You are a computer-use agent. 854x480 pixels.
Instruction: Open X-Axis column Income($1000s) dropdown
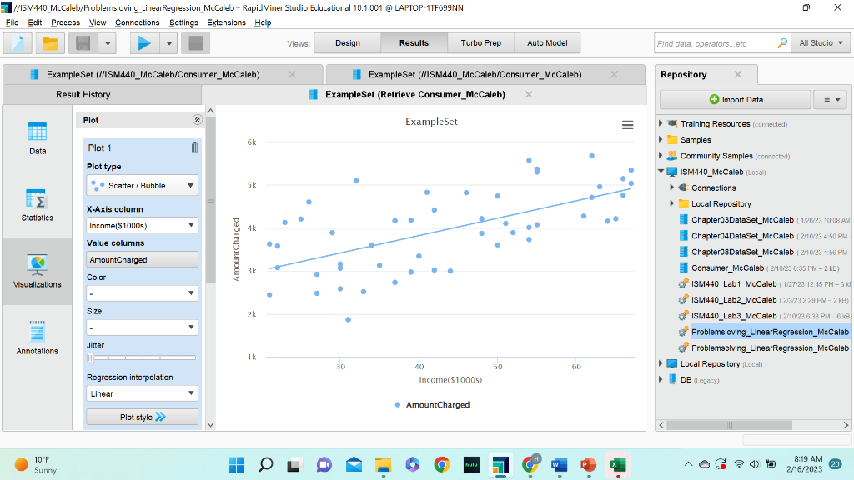click(142, 225)
